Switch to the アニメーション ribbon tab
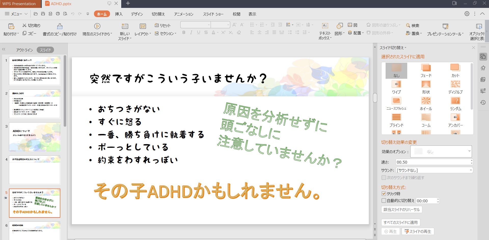The height and width of the screenshot is (240, 489). [184, 14]
